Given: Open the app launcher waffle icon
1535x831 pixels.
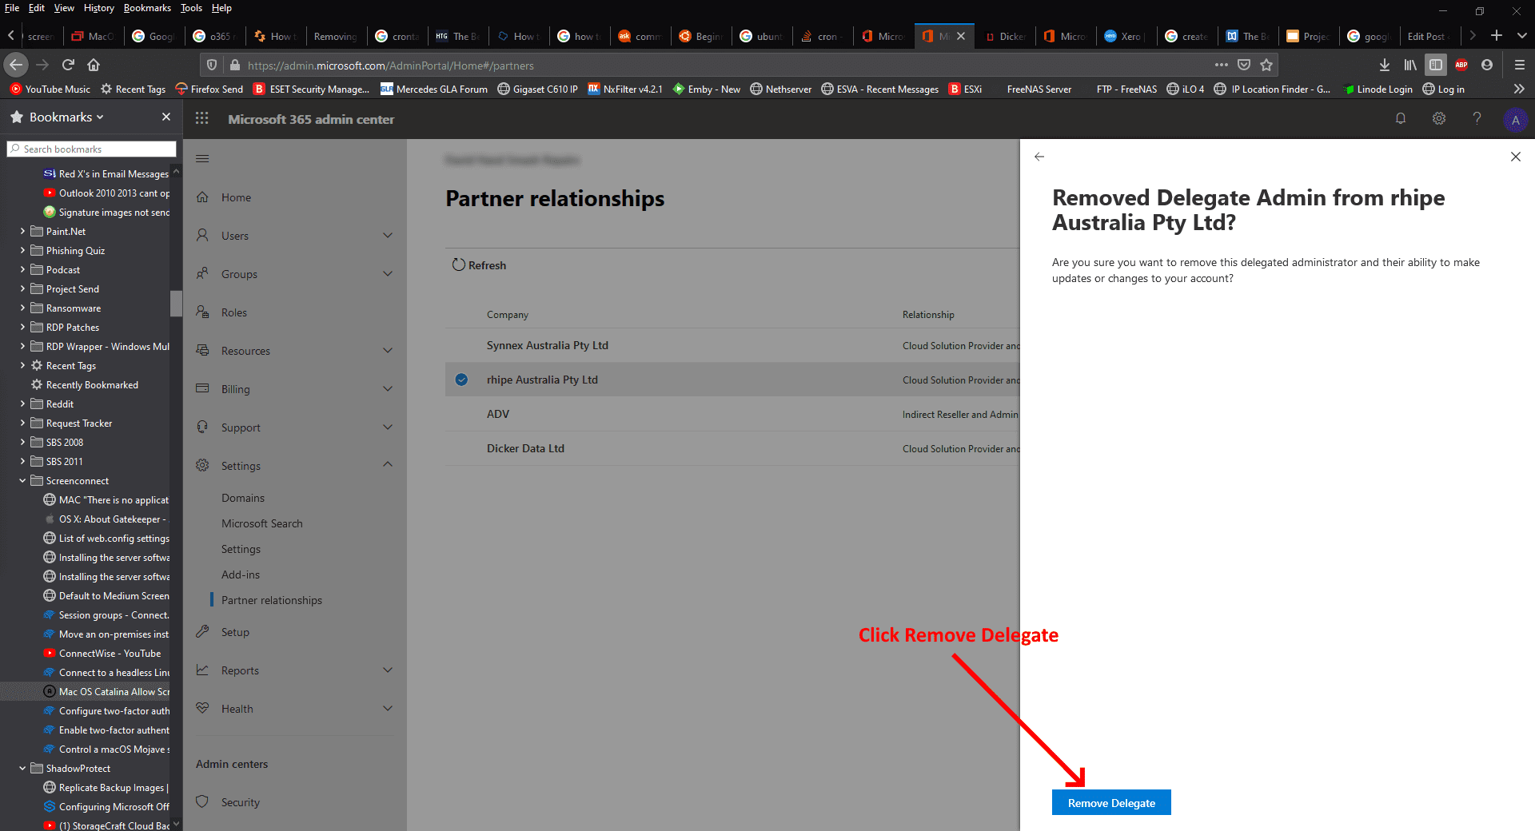Looking at the screenshot, I should coord(202,118).
